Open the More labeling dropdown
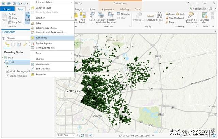Screen dimensions: 218x139 (x=171, y=22)
